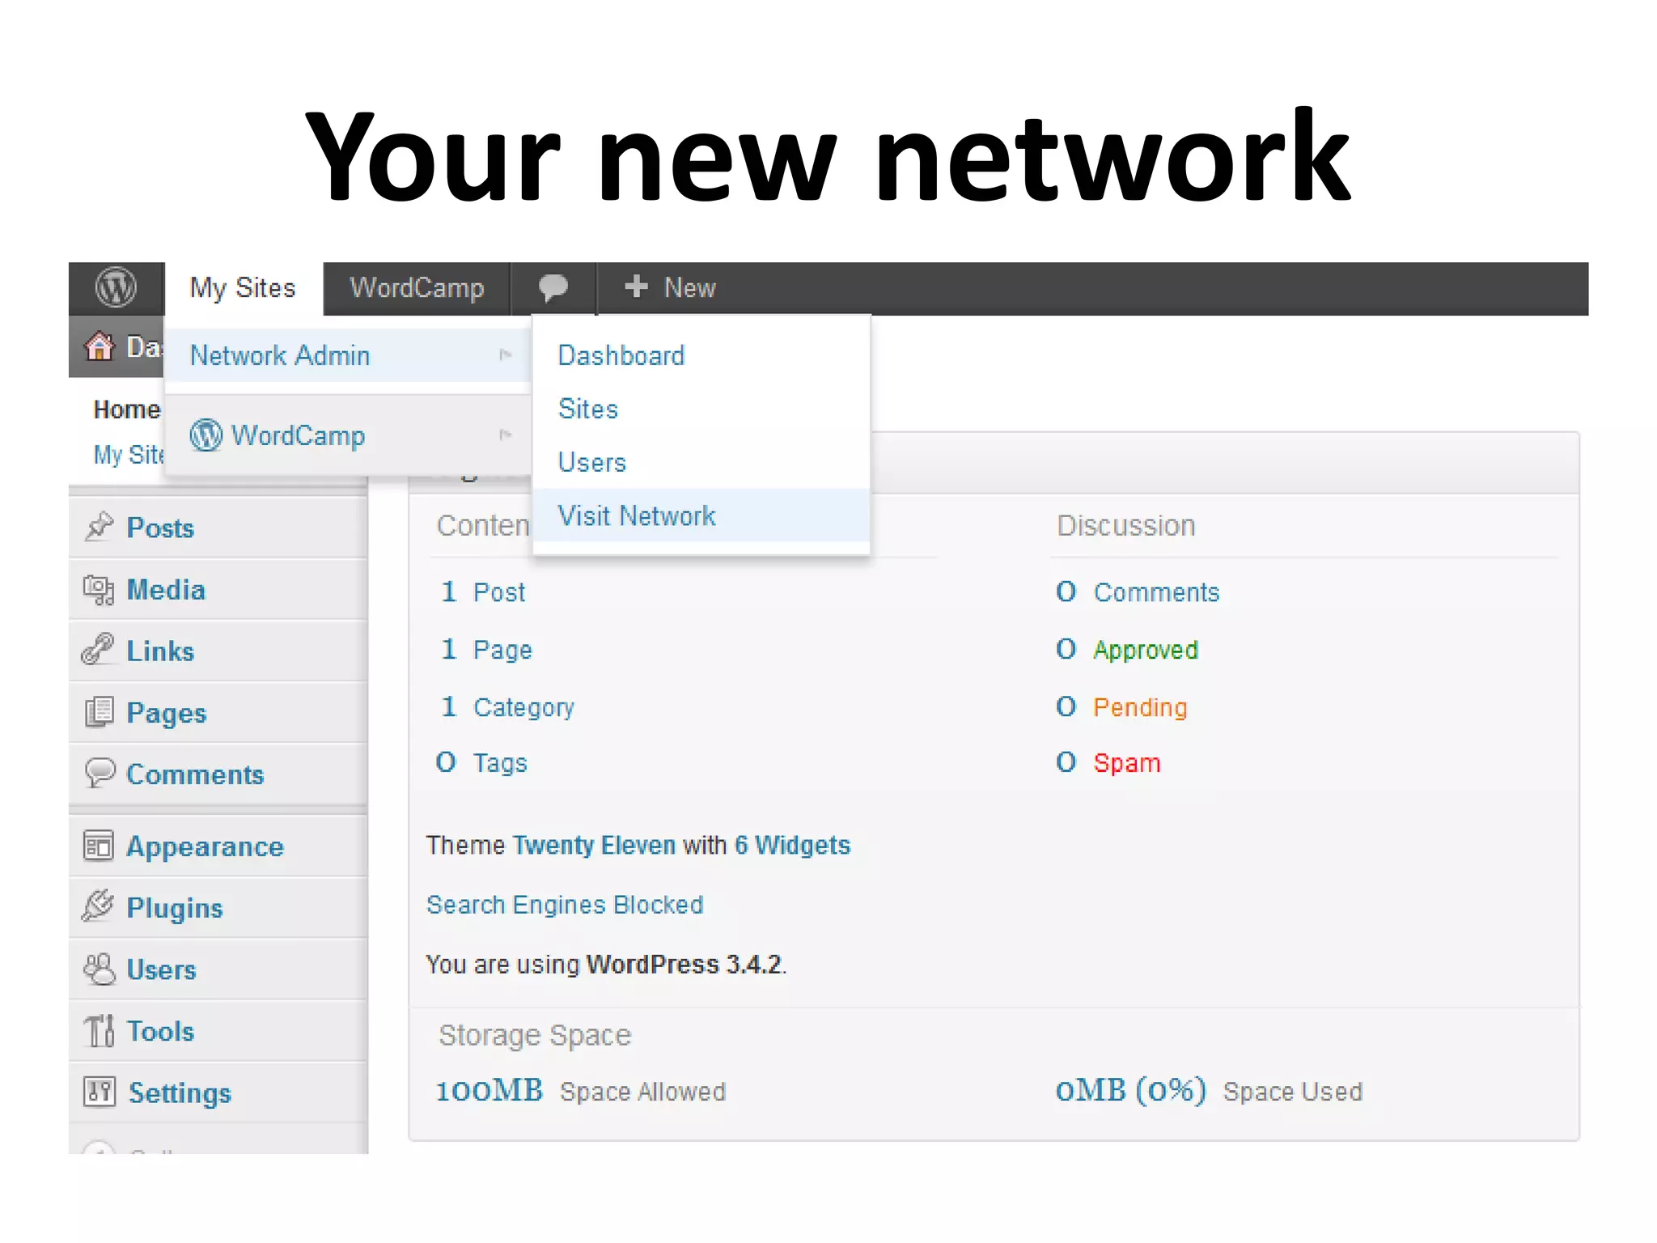Expand the Network Admin submenu arrow
The image size is (1657, 1243).
coord(506,354)
